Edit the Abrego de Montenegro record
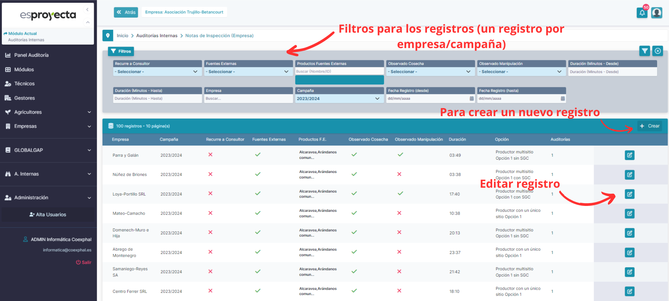This screenshot has width=669, height=301. tap(630, 253)
